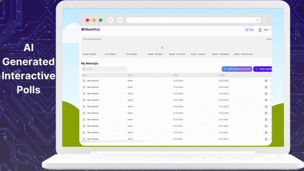The image size is (304, 171).
Task: Click the purple Create a MeetUp button
Action: point(263,69)
